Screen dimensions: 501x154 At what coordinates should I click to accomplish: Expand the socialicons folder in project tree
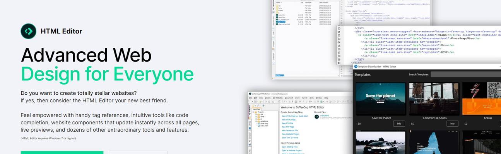[x=256, y=121]
